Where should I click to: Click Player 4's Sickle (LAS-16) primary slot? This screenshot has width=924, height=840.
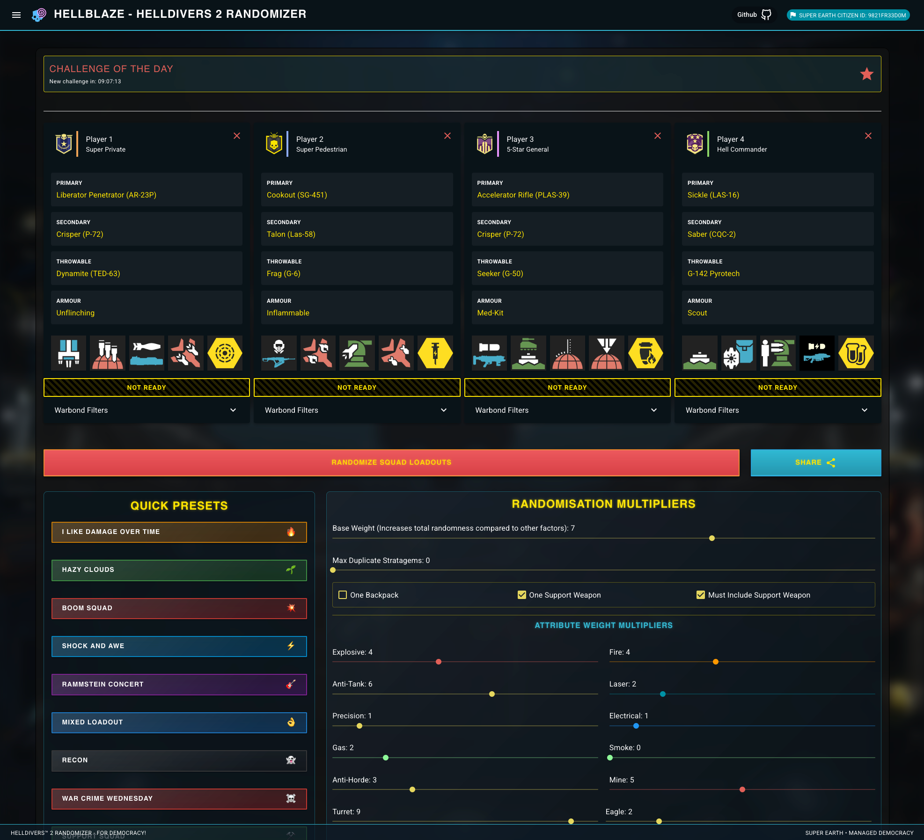pyautogui.click(x=777, y=190)
